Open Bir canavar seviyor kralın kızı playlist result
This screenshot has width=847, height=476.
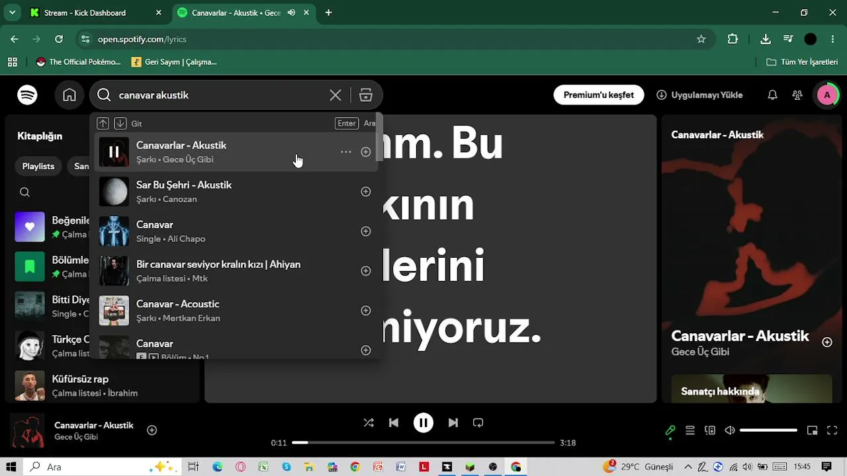coord(237,271)
